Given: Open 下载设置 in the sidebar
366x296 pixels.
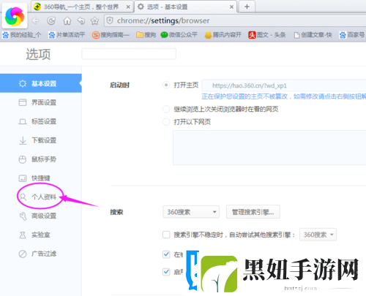Looking at the screenshot, I should 41,140.
